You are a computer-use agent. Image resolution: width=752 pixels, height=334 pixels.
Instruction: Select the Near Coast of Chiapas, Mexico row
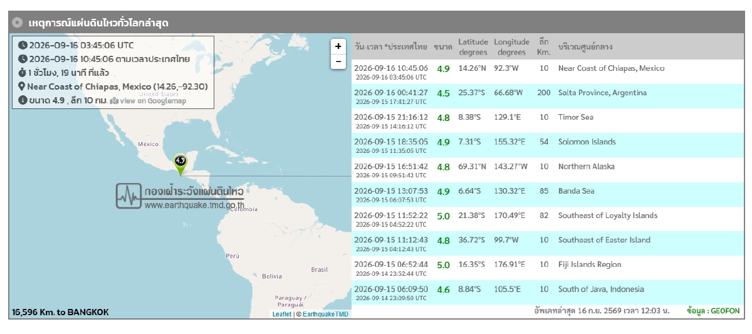pyautogui.click(x=548, y=72)
